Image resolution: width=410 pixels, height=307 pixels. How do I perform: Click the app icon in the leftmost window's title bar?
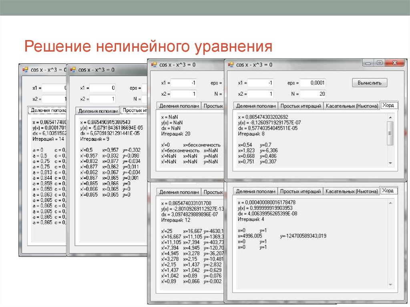[25, 69]
